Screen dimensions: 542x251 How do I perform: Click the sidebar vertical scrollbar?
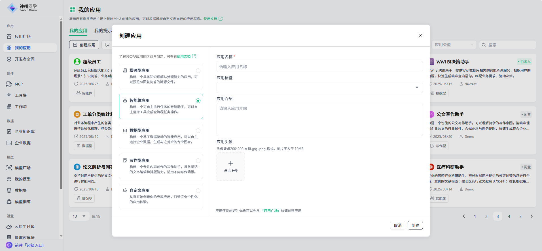pos(61,105)
